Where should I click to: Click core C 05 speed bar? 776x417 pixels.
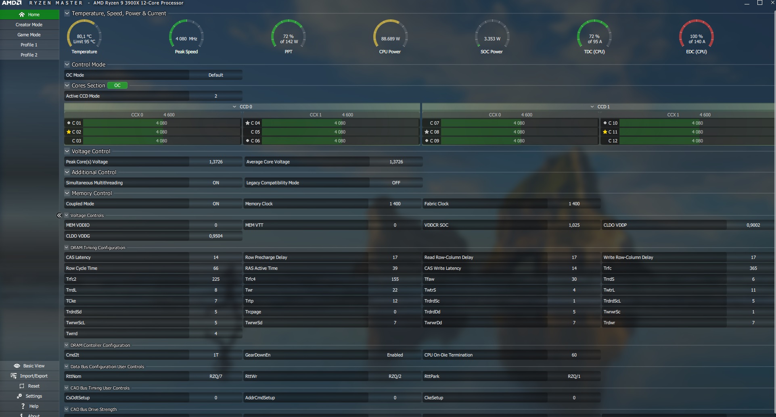[340, 132]
